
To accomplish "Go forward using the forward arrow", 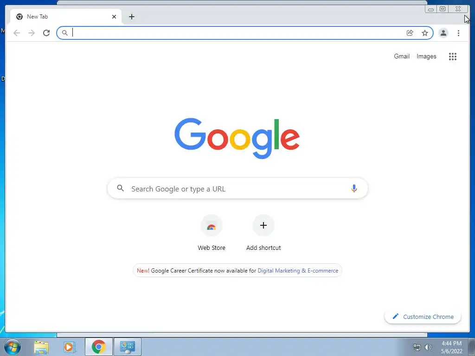I will click(32, 33).
